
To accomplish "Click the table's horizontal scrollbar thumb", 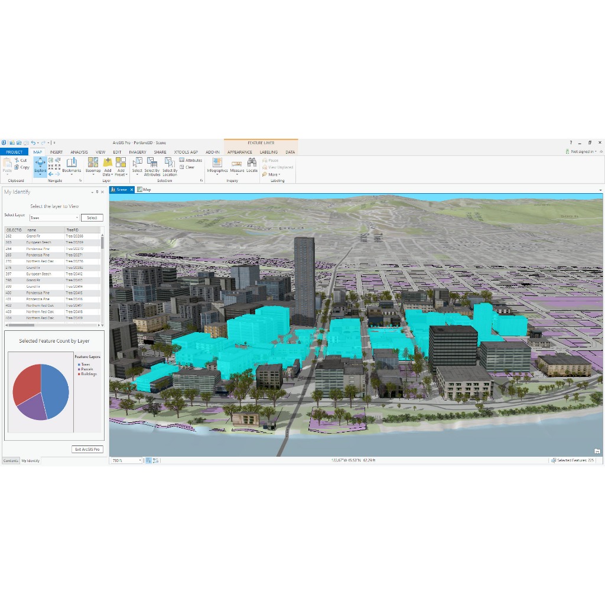I will coord(21,326).
